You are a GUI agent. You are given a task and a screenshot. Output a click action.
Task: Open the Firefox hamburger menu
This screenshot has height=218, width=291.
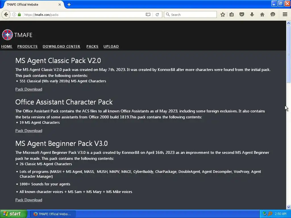click(285, 14)
